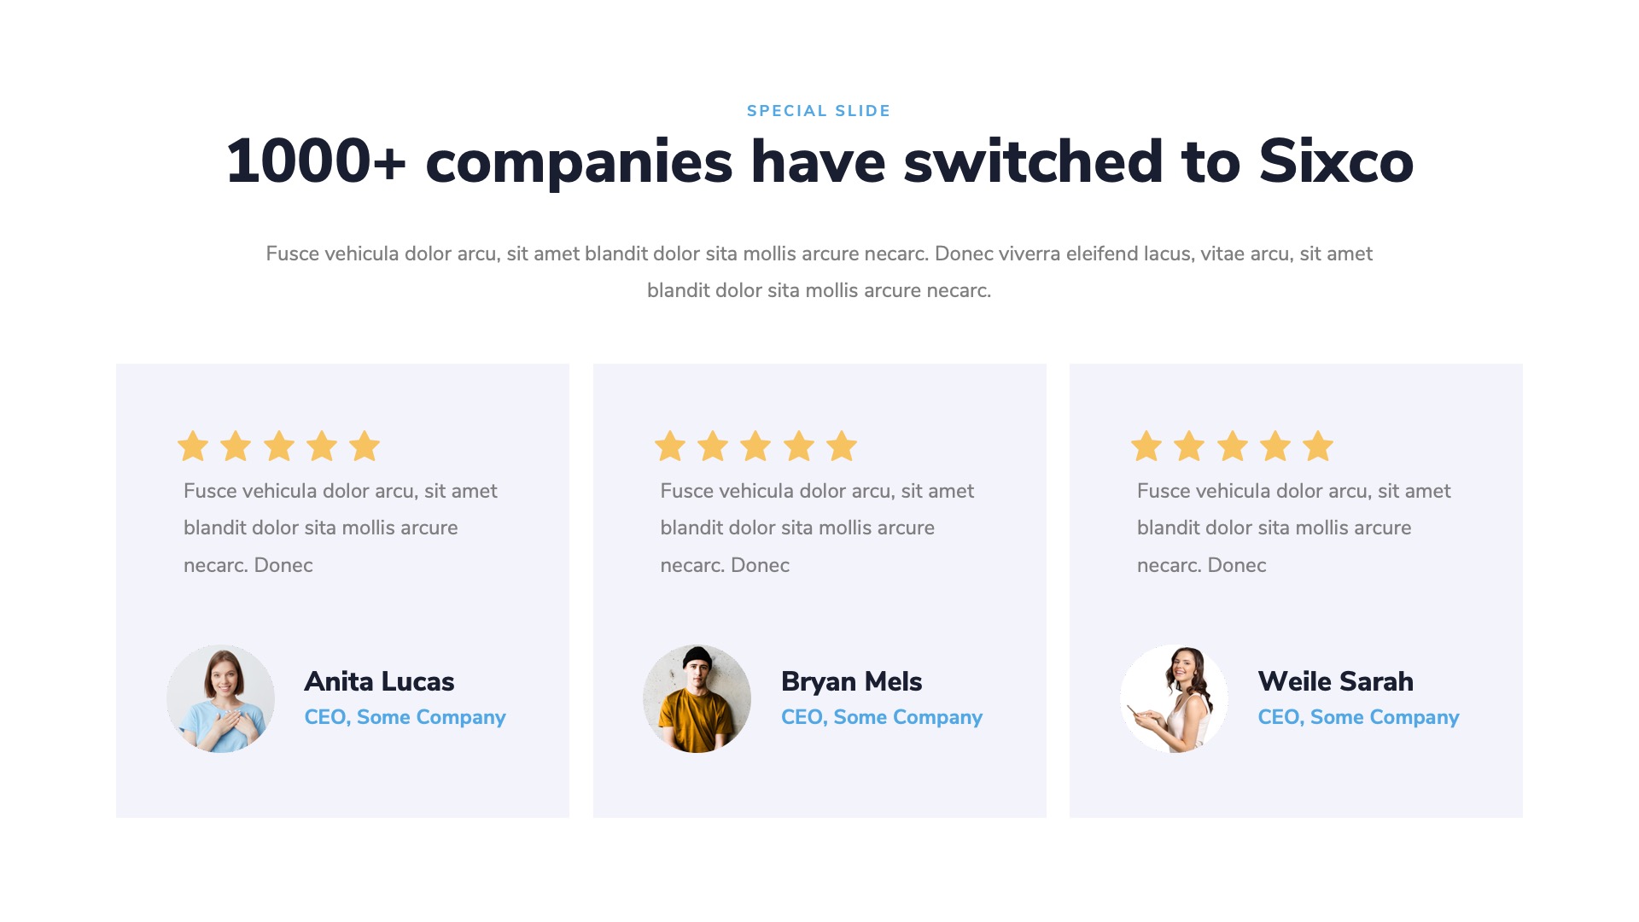Click first star in Bryan Mels card
This screenshot has height=922, width=1639.
[x=670, y=446]
